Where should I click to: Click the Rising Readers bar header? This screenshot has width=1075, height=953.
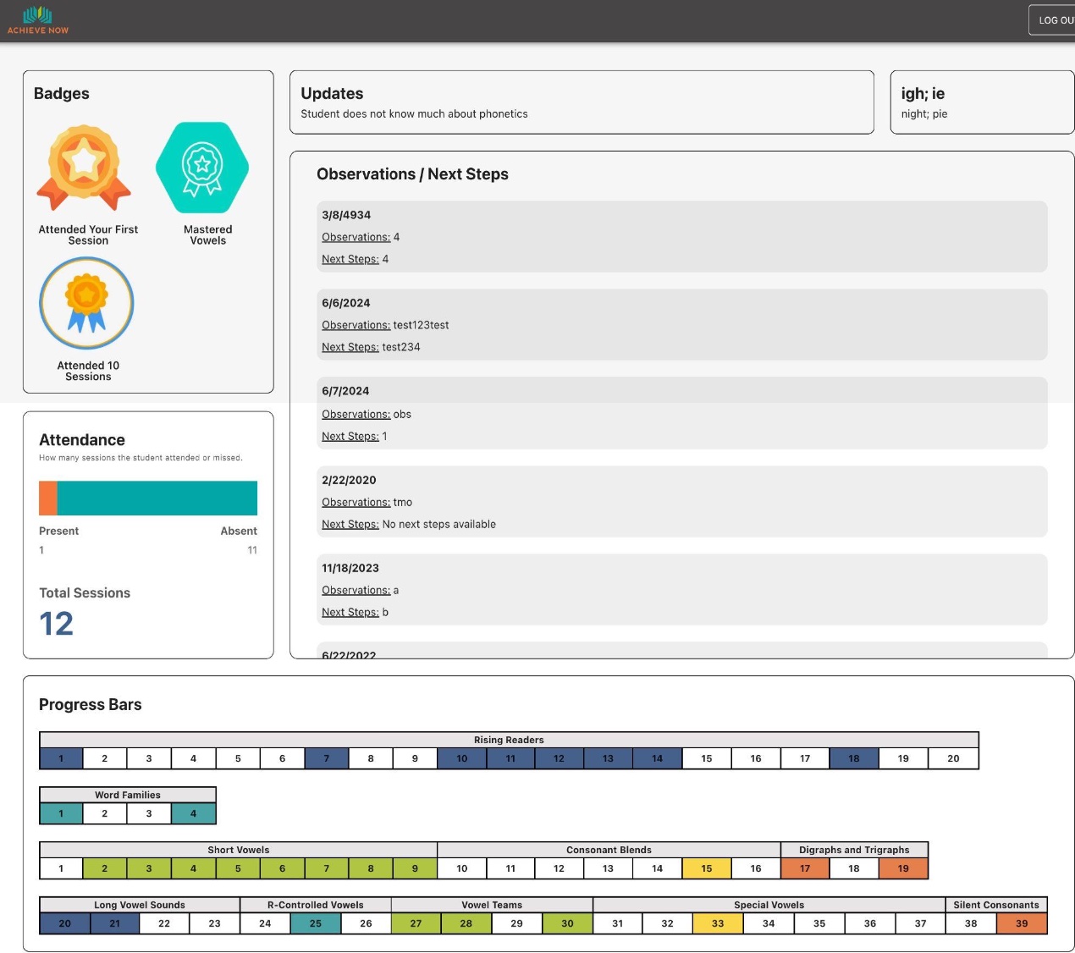(x=509, y=740)
